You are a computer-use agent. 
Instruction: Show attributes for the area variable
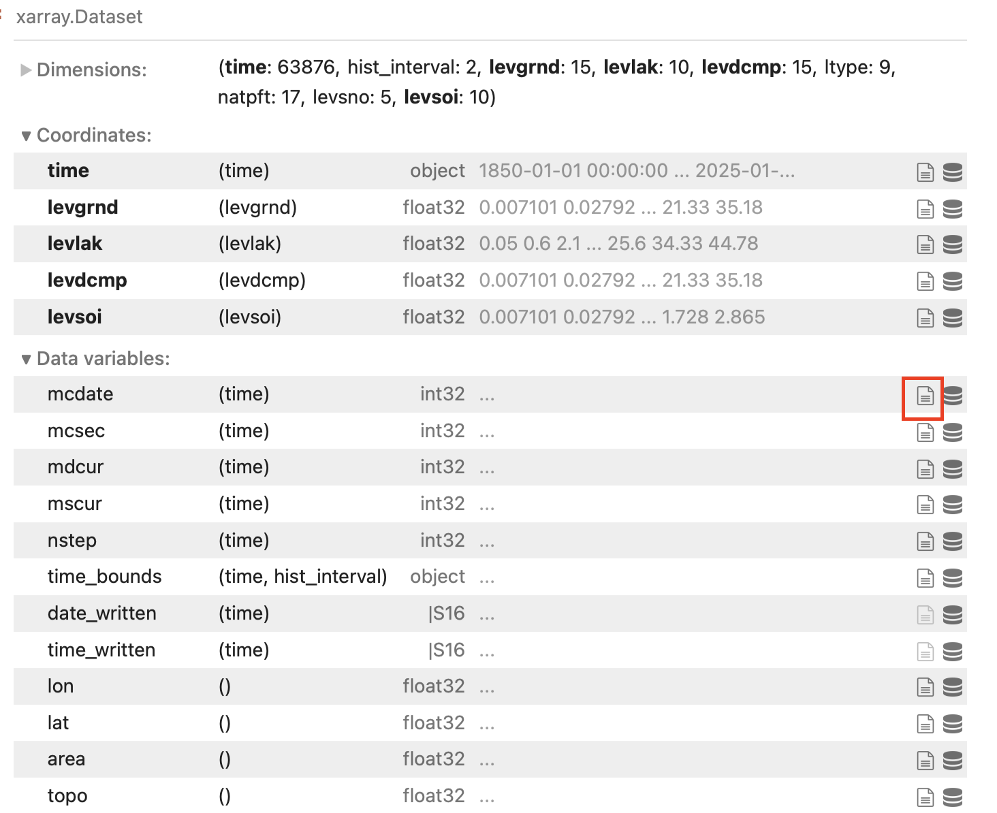[925, 761]
